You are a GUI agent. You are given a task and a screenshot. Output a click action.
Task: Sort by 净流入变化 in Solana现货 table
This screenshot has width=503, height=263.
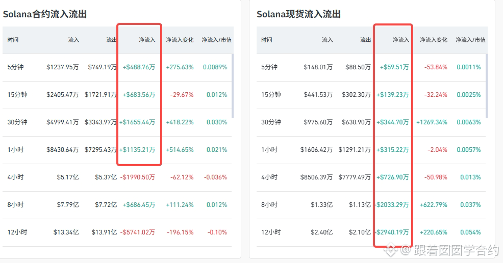tap(434, 40)
